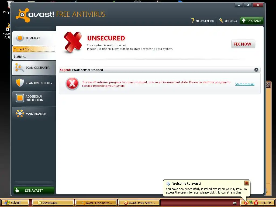Screen dimensions: 276x207
Task: Click the Additional Protection square icon
Action: point(20,98)
